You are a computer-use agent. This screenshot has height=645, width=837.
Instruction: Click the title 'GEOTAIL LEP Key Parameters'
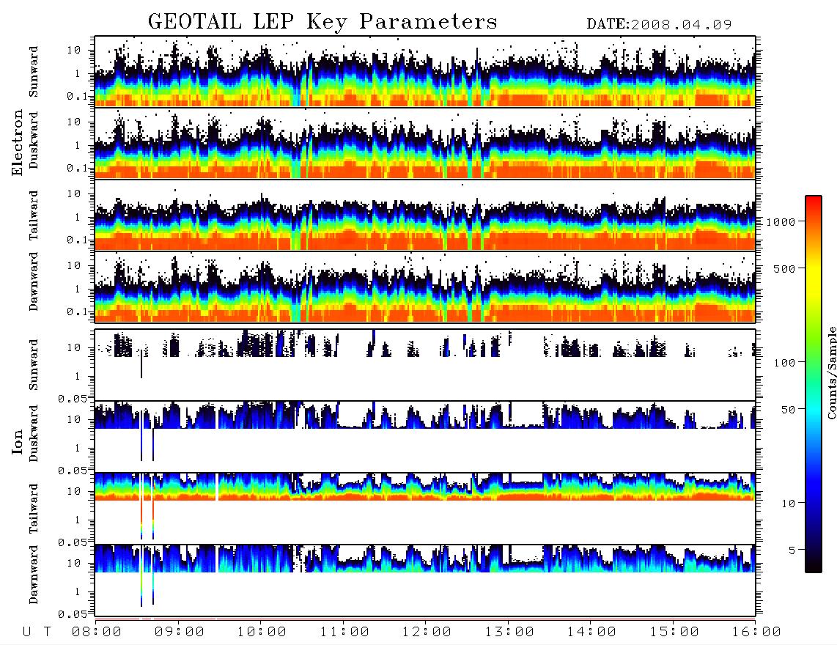(x=322, y=22)
